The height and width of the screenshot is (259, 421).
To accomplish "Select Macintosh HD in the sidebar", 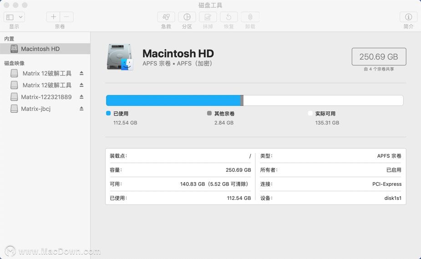I will click(45, 49).
